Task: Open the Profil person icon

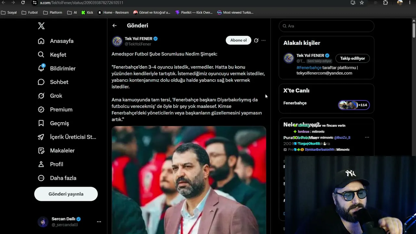Action: pos(41,164)
